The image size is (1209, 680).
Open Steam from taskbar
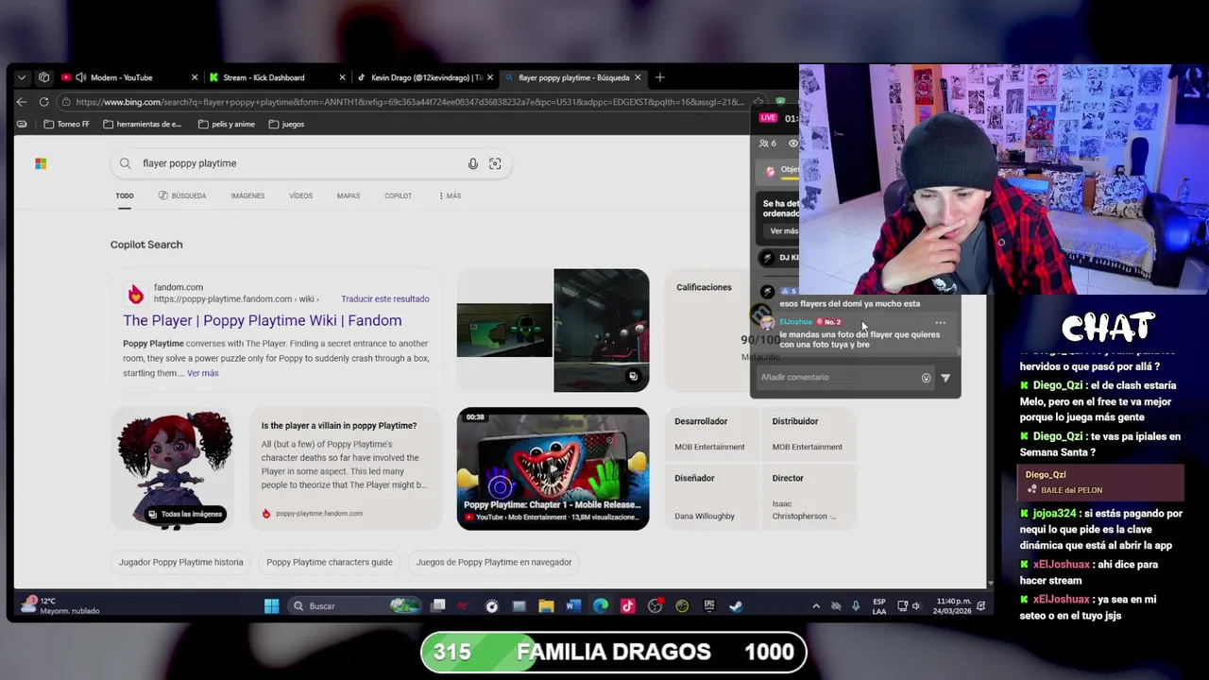pos(737,606)
